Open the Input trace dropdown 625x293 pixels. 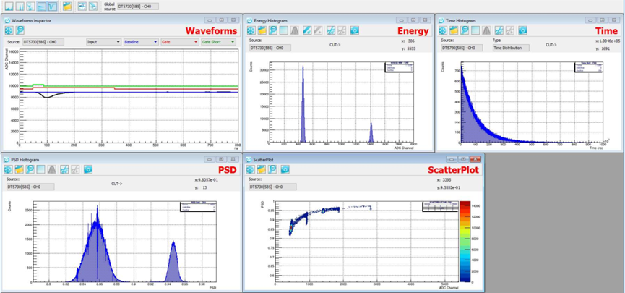[103, 42]
